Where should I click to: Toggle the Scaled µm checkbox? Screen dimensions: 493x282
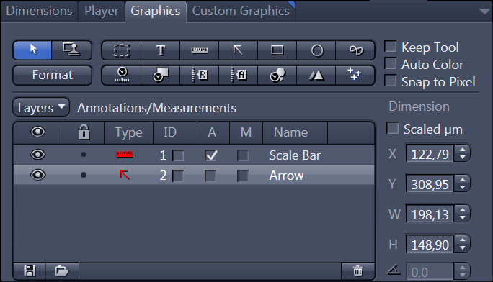click(392, 128)
